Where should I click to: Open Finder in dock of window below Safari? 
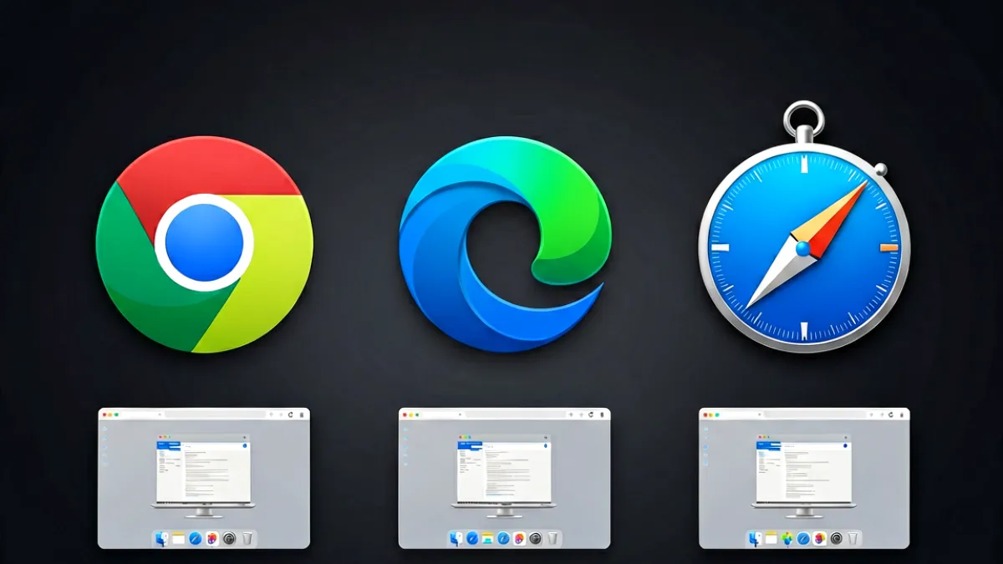coord(755,539)
